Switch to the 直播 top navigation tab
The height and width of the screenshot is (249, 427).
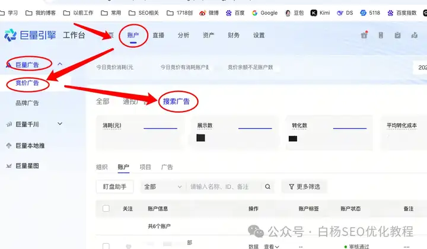tap(158, 35)
